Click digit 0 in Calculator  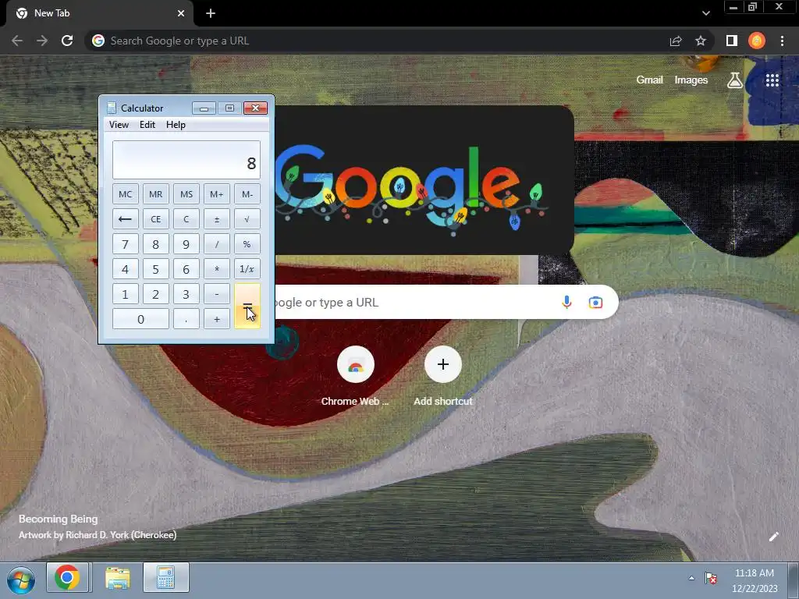click(x=140, y=319)
